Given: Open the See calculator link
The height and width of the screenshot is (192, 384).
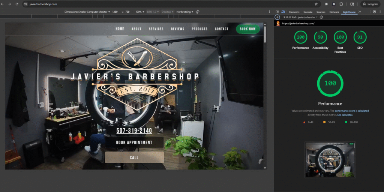Looking at the screenshot, I should pos(344,115).
